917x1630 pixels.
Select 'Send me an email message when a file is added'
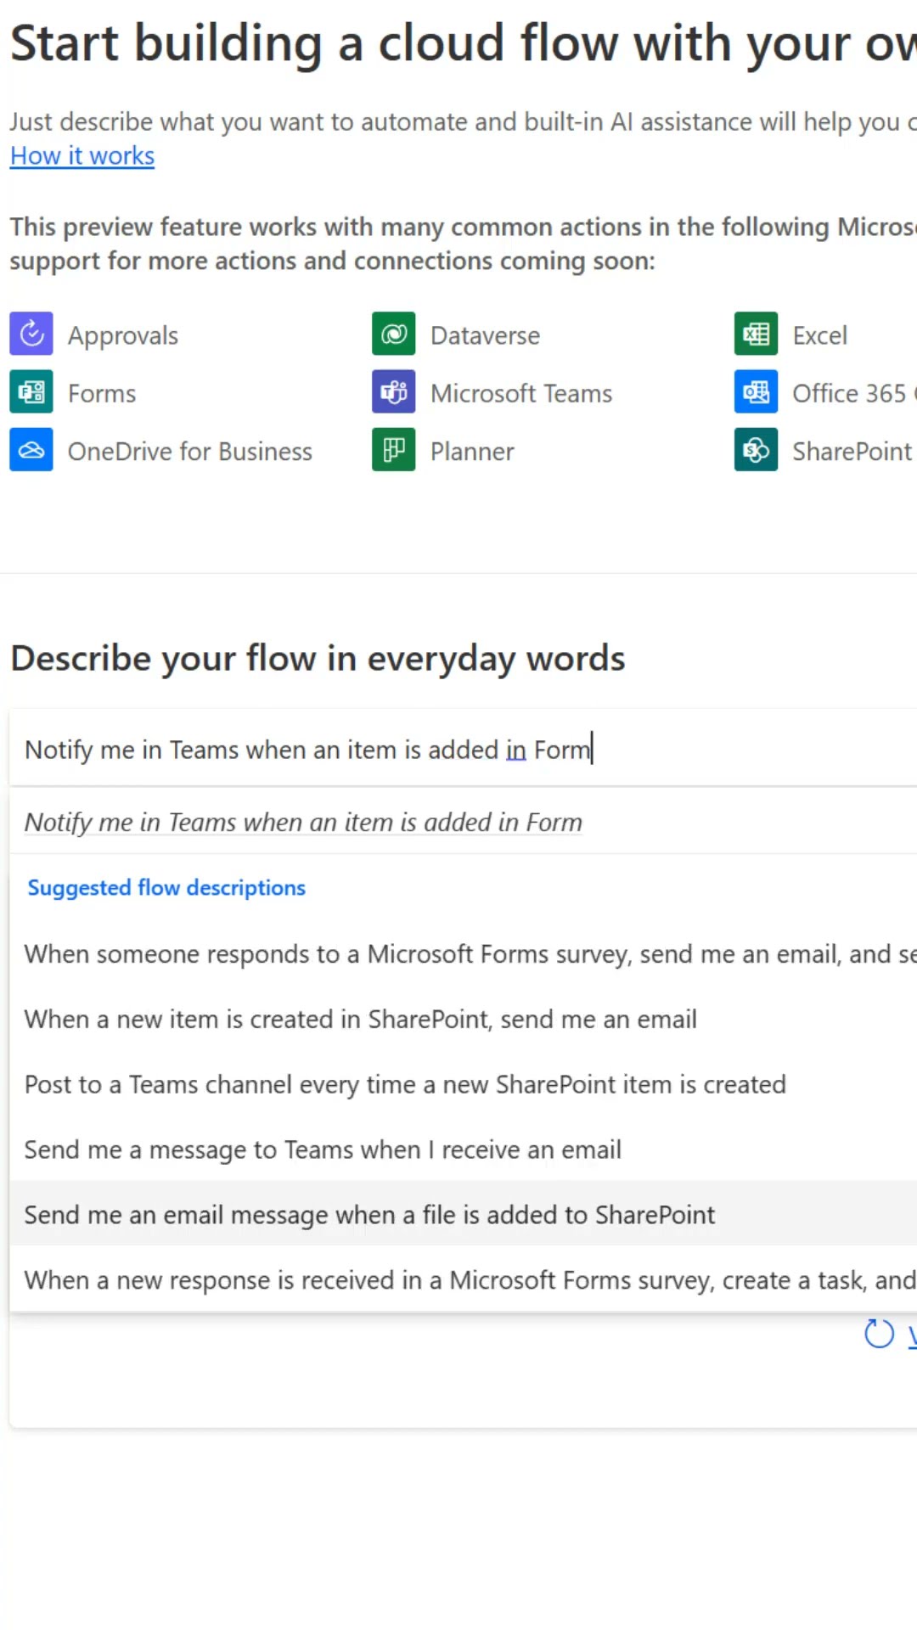click(369, 1215)
